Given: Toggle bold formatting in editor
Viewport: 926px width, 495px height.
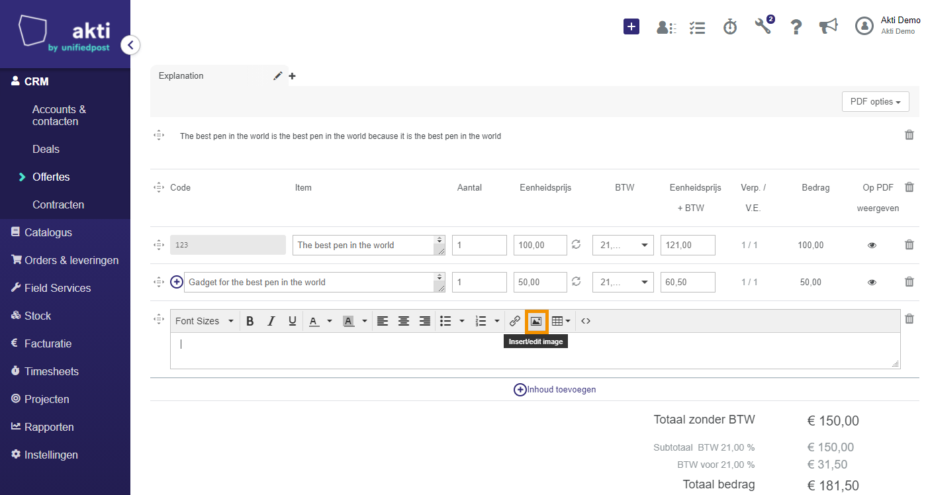Looking at the screenshot, I should 250,321.
